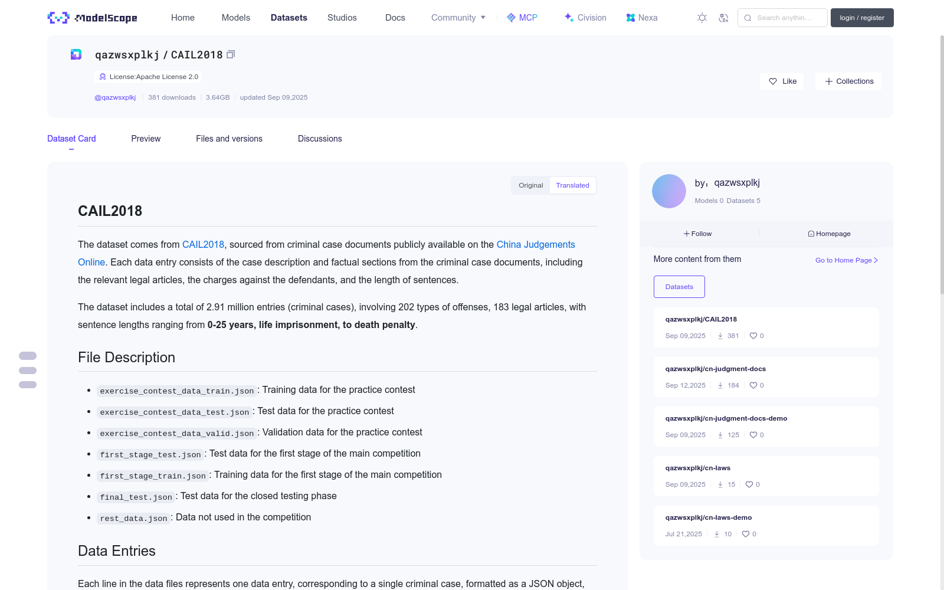This screenshot has width=944, height=590.
Task: Open the Docs menu item
Action: point(395,18)
